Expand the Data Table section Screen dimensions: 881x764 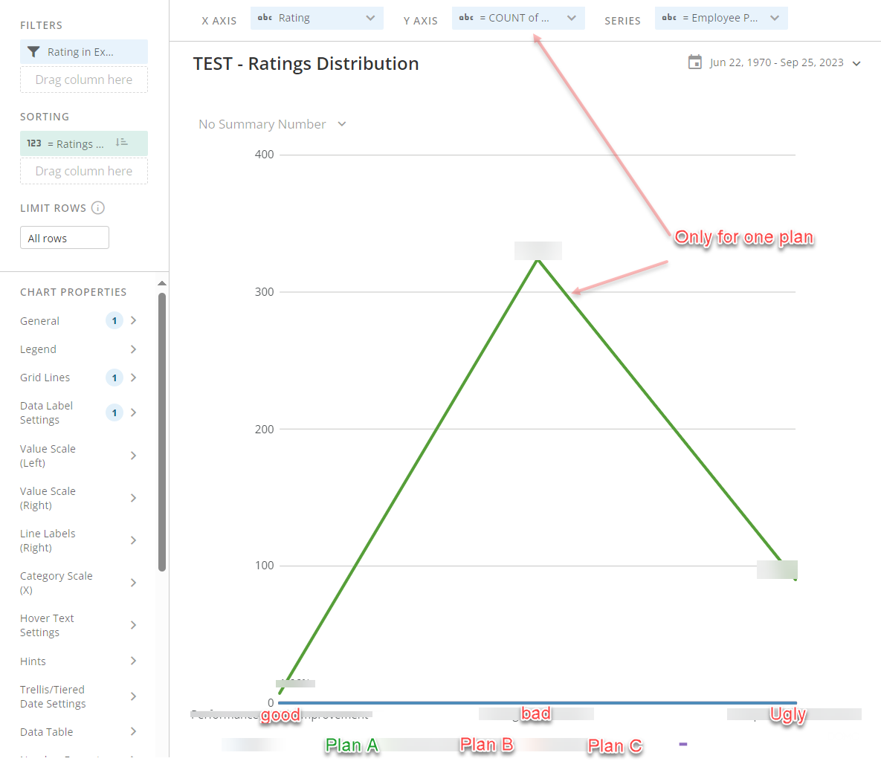tap(133, 731)
